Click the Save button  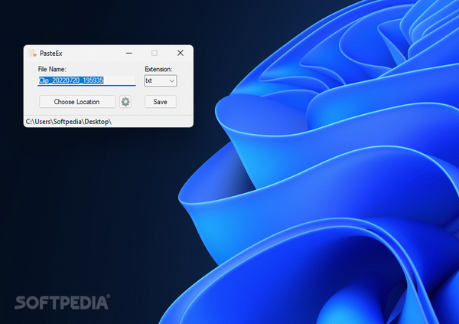[x=161, y=102]
